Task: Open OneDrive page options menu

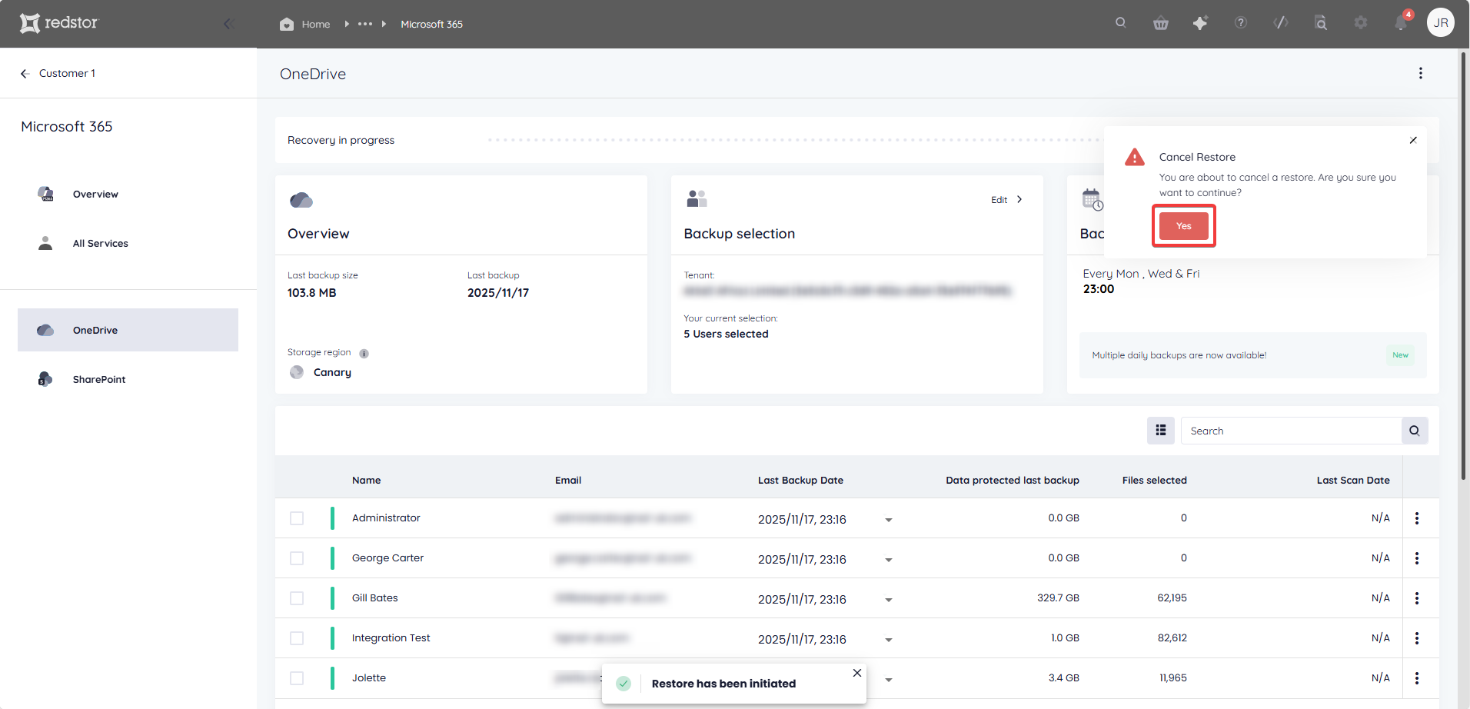Action: tap(1421, 73)
